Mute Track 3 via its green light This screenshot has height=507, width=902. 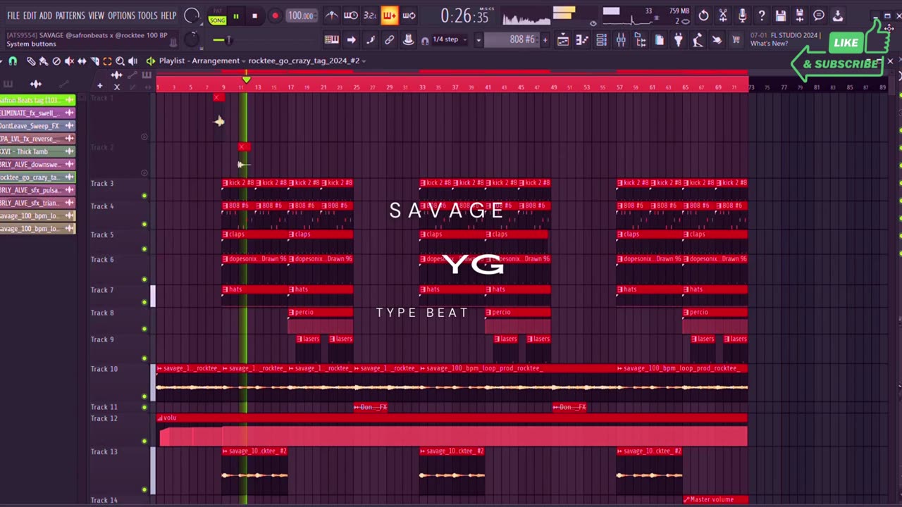[144, 196]
